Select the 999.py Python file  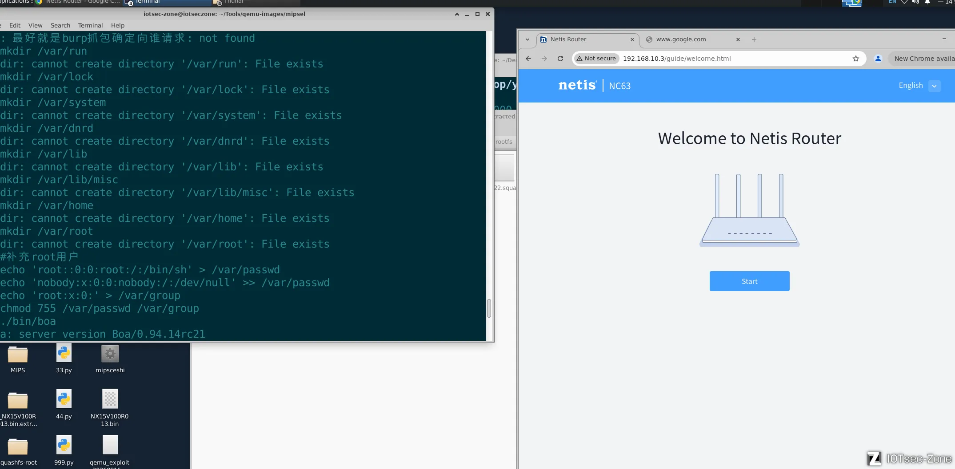point(64,451)
